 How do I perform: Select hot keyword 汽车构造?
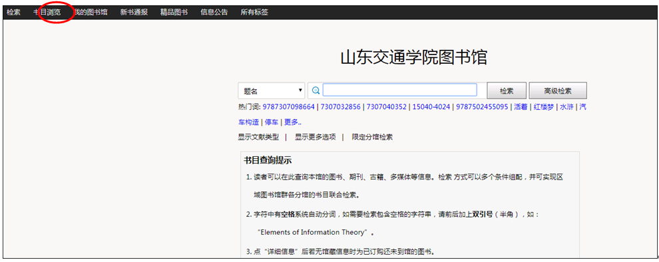coord(248,122)
